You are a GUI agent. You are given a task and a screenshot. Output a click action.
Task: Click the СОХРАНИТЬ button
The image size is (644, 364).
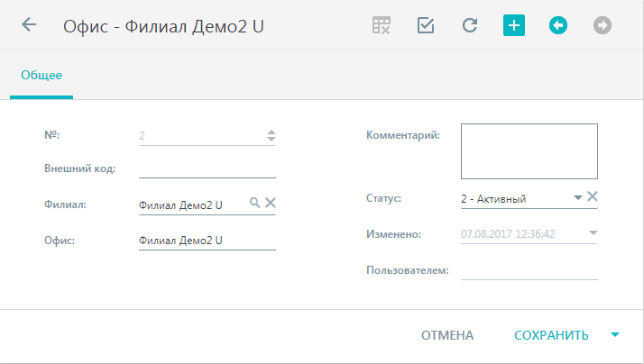tap(551, 335)
